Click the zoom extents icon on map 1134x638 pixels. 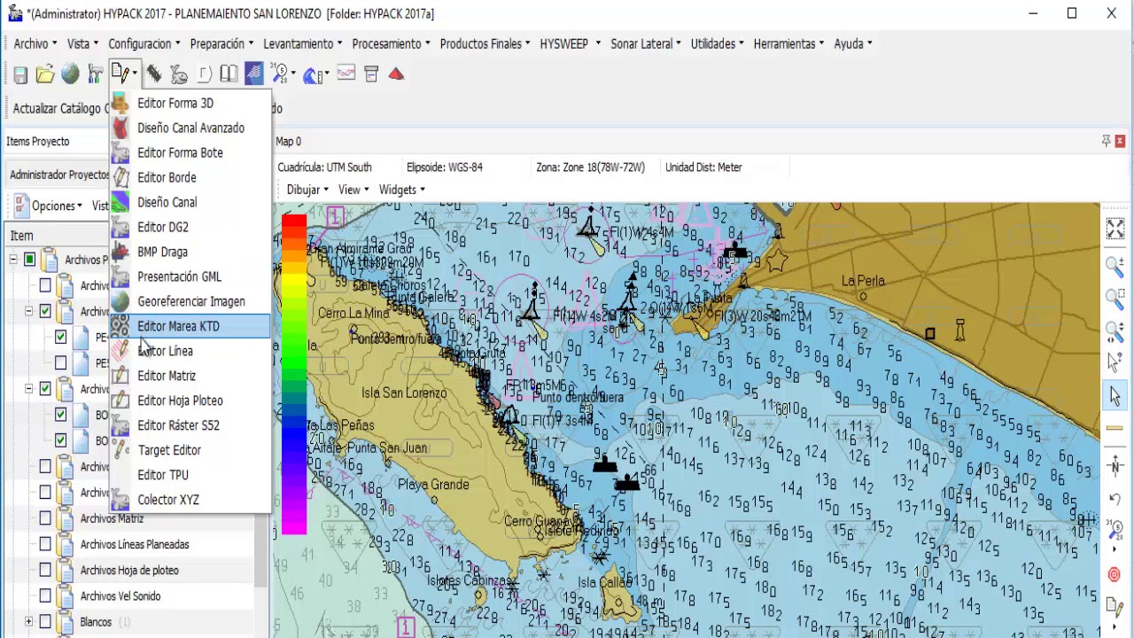pyautogui.click(x=1115, y=229)
